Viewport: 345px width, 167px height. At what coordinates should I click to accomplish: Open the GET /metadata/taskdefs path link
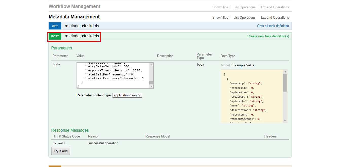pyautogui.click(x=82, y=26)
